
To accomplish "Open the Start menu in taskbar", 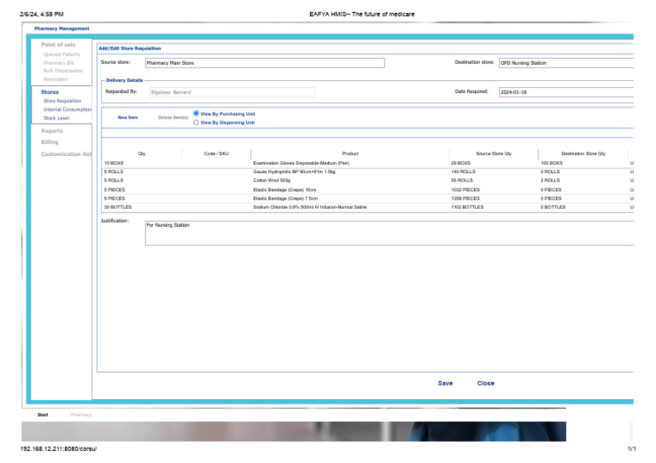I will 43,415.
